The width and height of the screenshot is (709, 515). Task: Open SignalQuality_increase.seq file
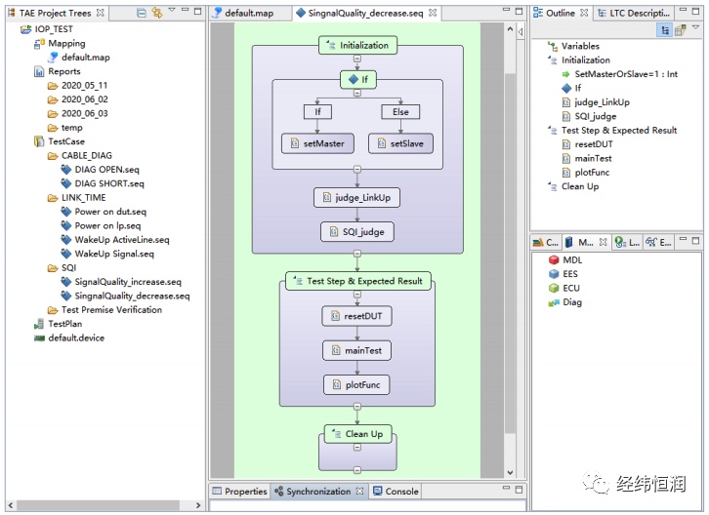point(122,282)
